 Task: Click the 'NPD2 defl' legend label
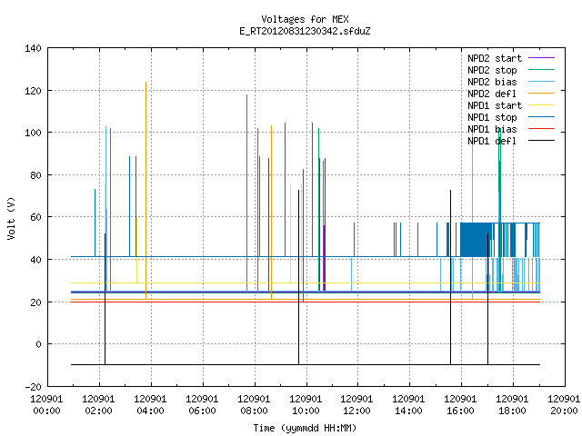[492, 94]
